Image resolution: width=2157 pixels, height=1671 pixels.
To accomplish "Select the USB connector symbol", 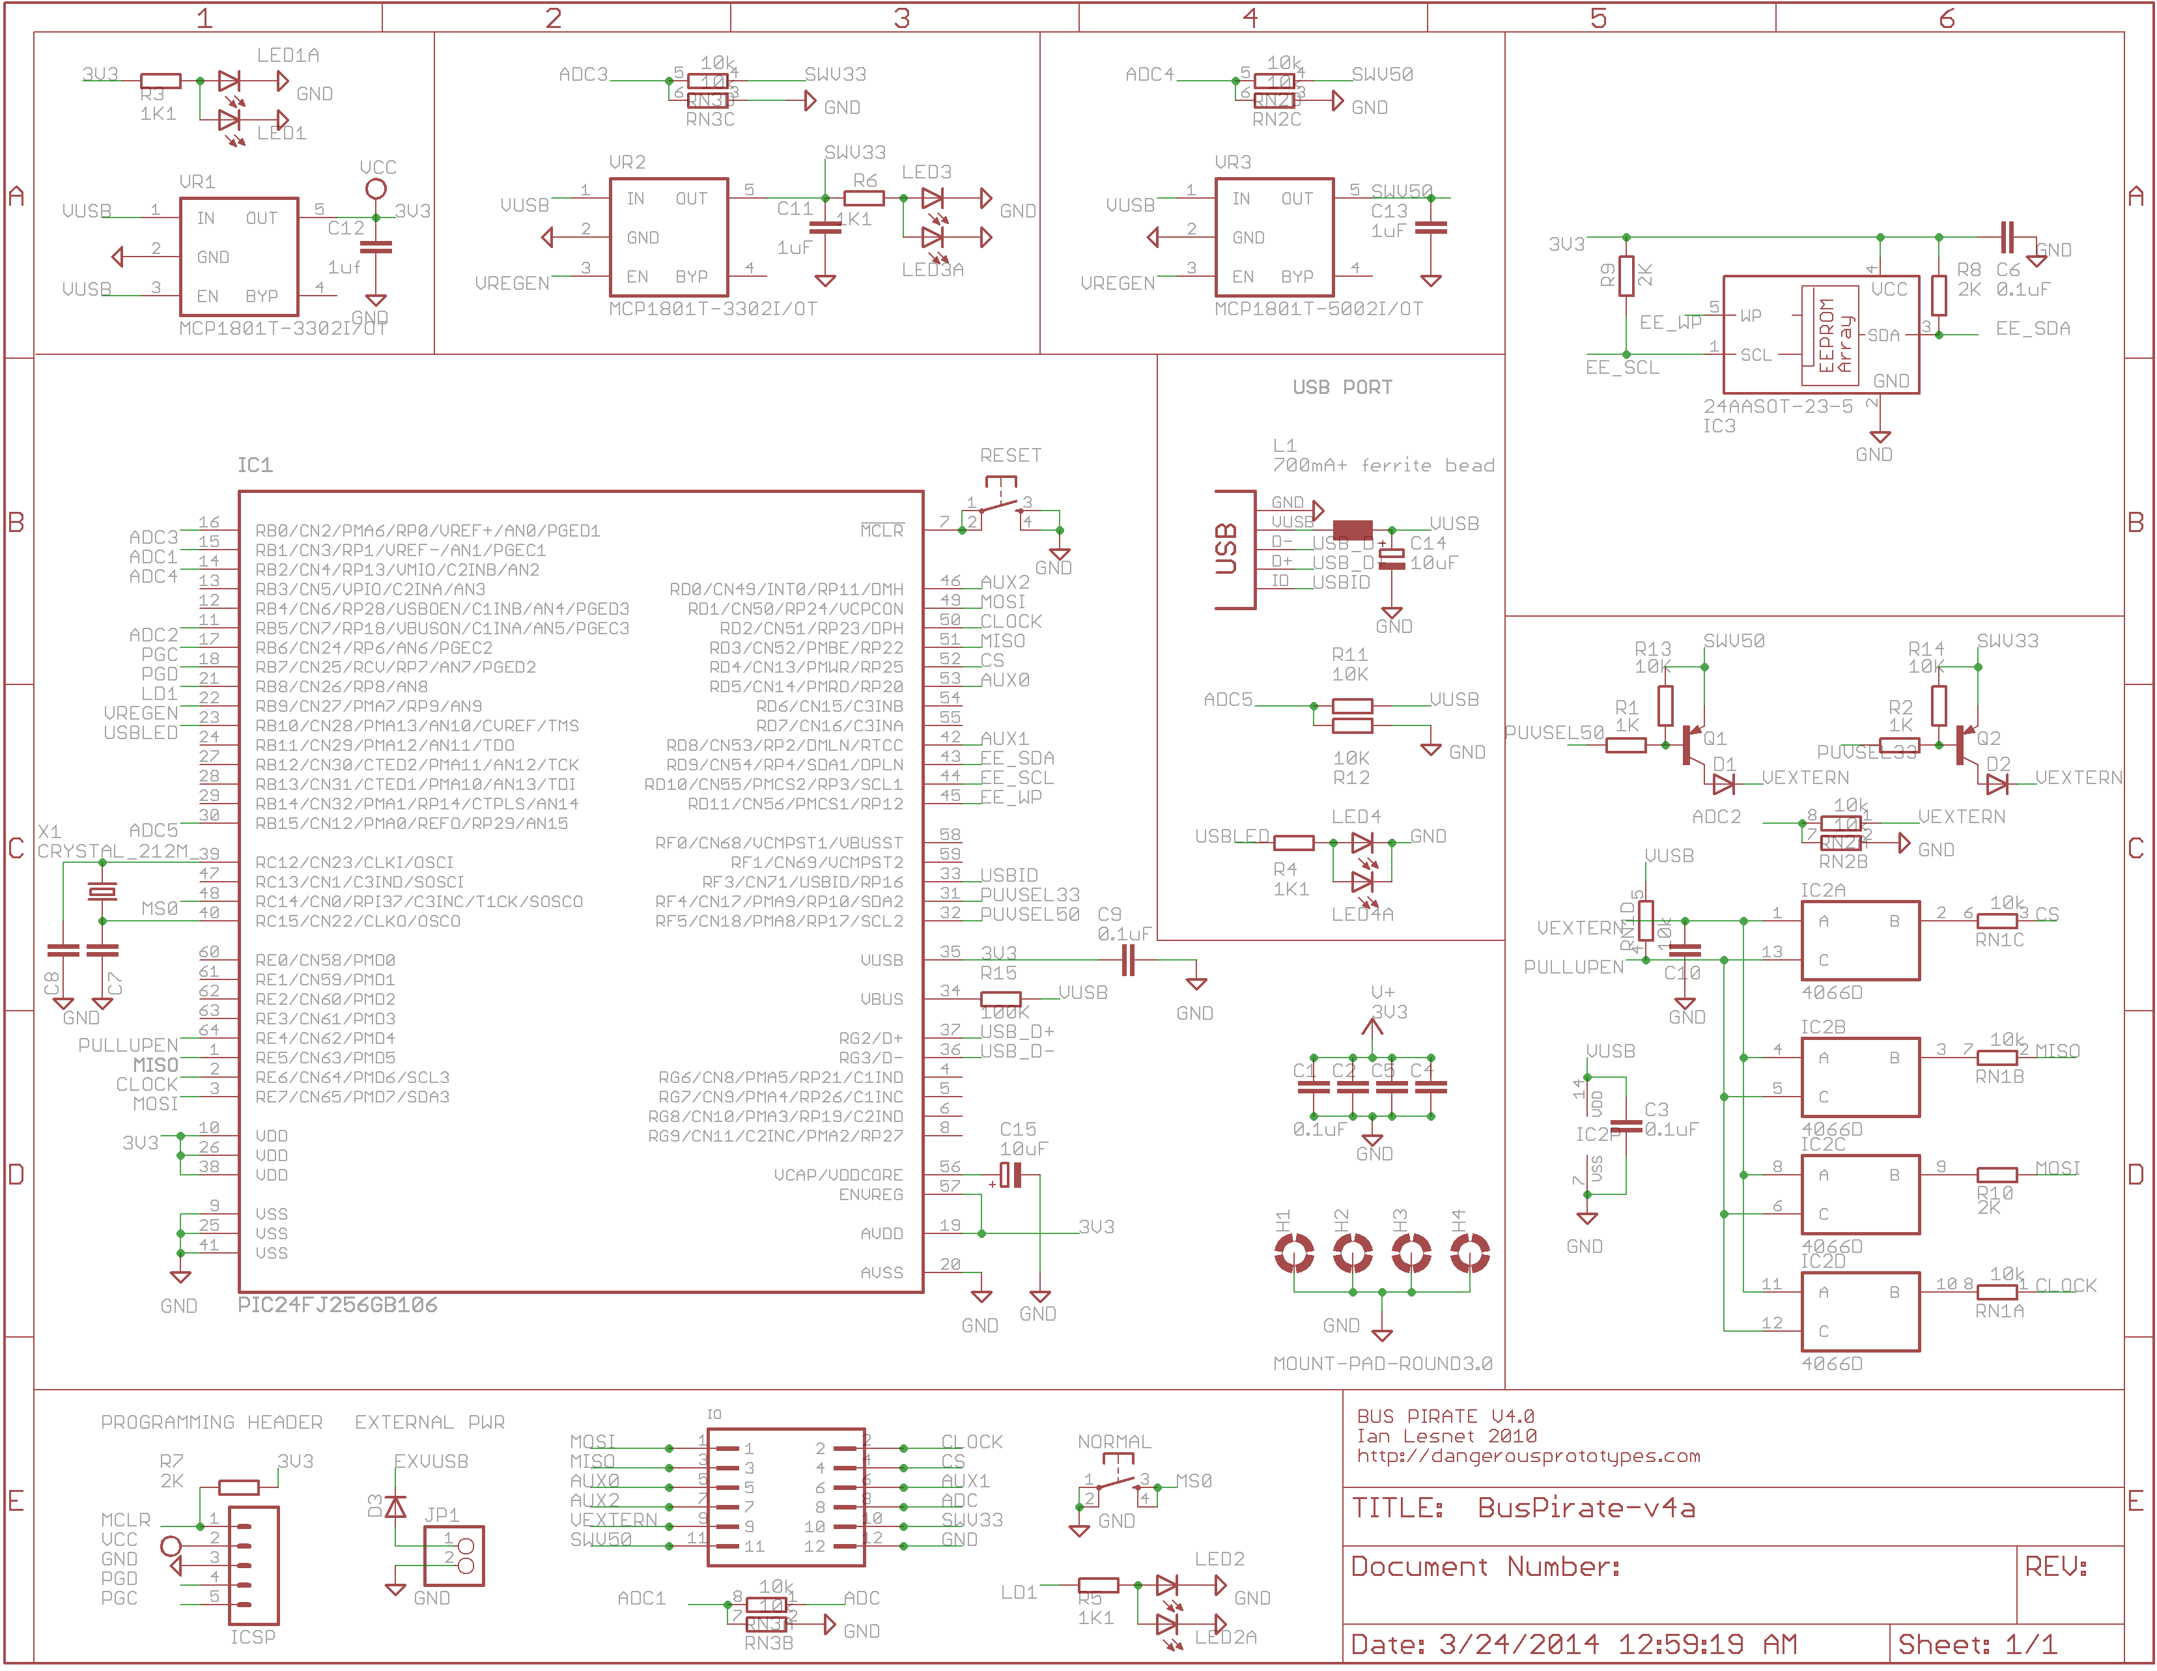I will (x=1235, y=550).
